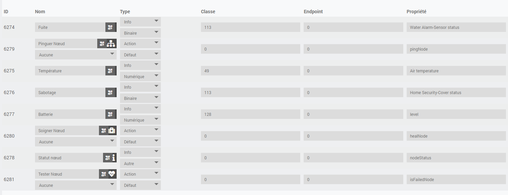Edit the Pinguer Nœud name field
The width and height of the screenshot is (508, 195).
tap(66, 43)
